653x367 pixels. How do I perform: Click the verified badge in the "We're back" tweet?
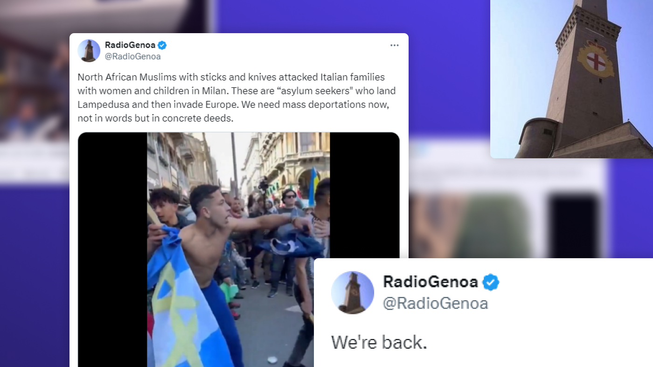[x=491, y=282]
